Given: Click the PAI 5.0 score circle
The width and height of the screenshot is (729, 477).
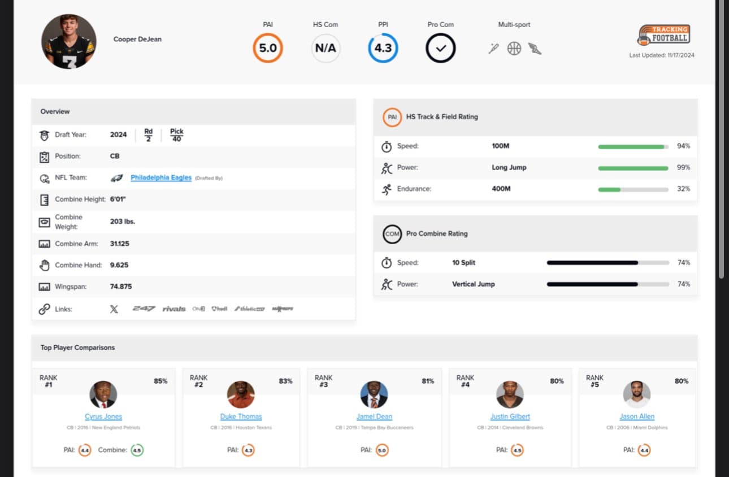Looking at the screenshot, I should 268,49.
